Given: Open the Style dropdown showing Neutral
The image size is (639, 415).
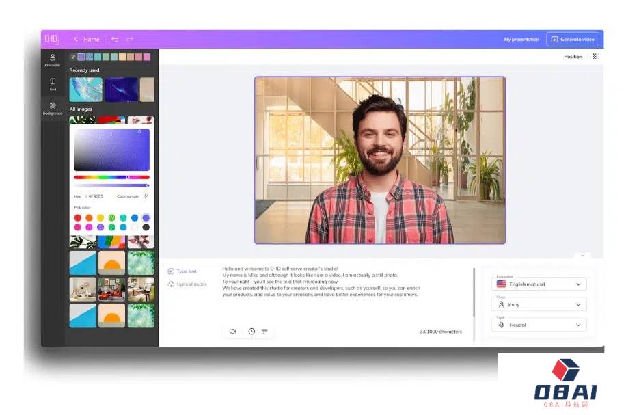Looking at the screenshot, I should coord(539,325).
